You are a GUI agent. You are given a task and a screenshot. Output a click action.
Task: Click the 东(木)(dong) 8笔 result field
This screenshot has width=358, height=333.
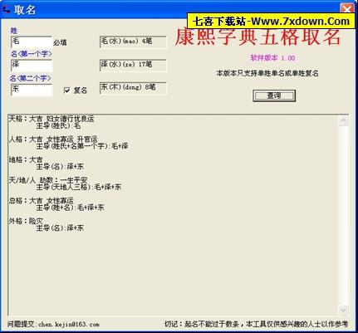pos(133,88)
